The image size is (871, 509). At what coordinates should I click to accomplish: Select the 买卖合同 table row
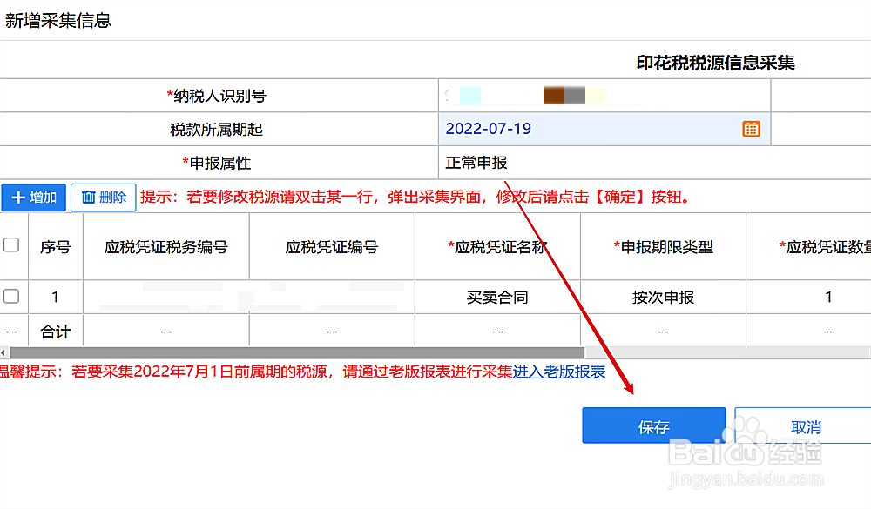497,297
